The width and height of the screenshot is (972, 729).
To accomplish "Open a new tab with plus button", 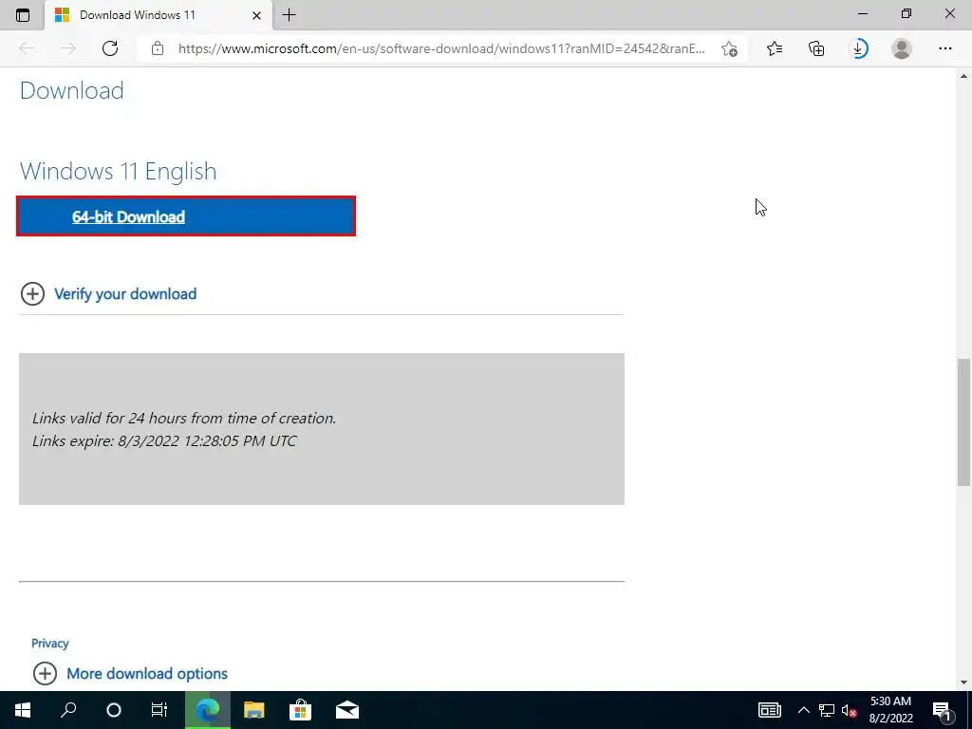I will coord(289,15).
